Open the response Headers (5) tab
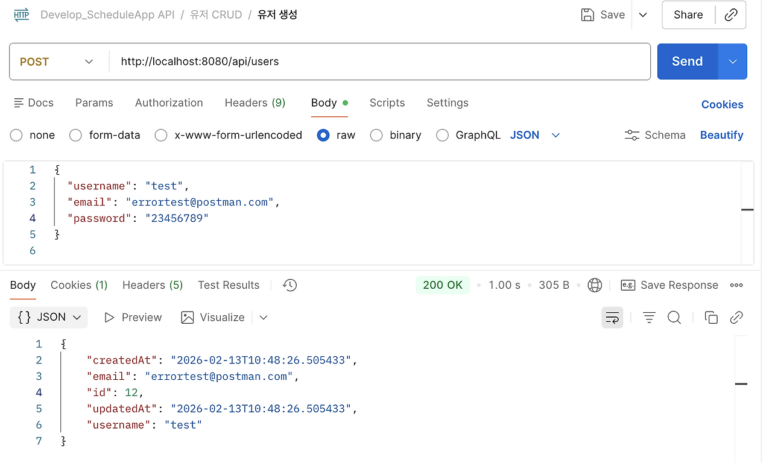Image resolution: width=772 pixels, height=463 pixels. tap(153, 285)
